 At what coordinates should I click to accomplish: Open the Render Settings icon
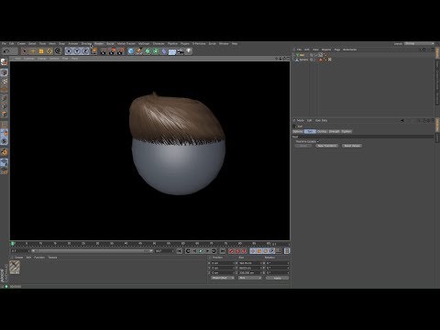pos(121,51)
